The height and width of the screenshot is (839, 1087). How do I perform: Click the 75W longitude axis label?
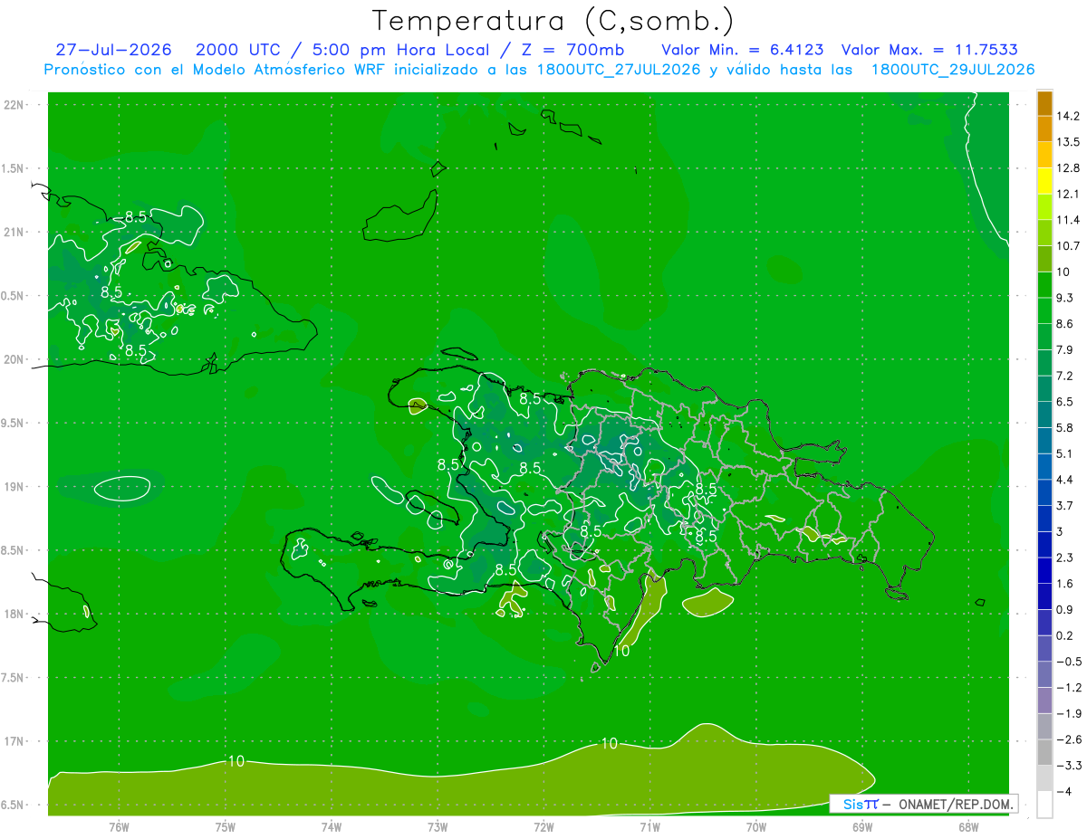click(226, 826)
